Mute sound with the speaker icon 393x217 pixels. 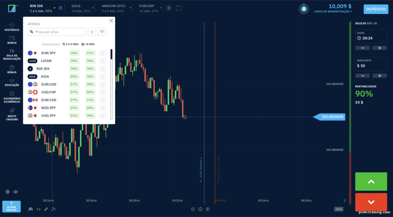click(16, 192)
